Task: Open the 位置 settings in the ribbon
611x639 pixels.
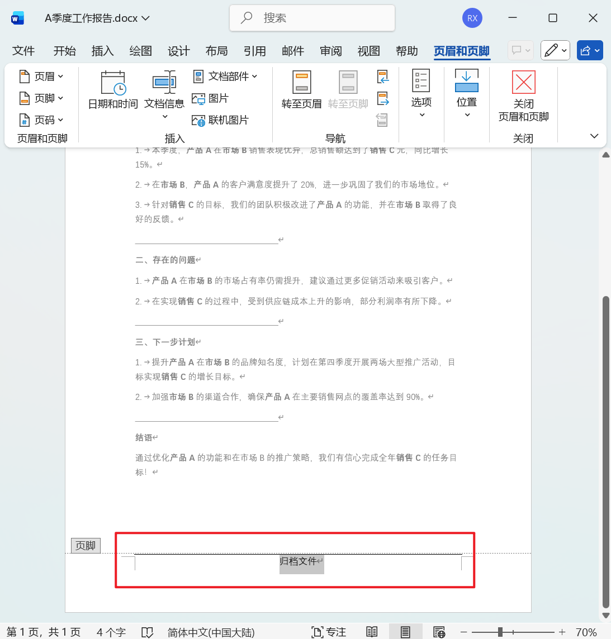Action: click(466, 95)
